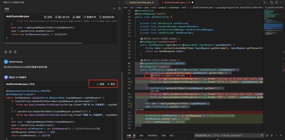Open the editor more actions ellipsis
Viewport: 285px width, 140px height.
[281, 2]
